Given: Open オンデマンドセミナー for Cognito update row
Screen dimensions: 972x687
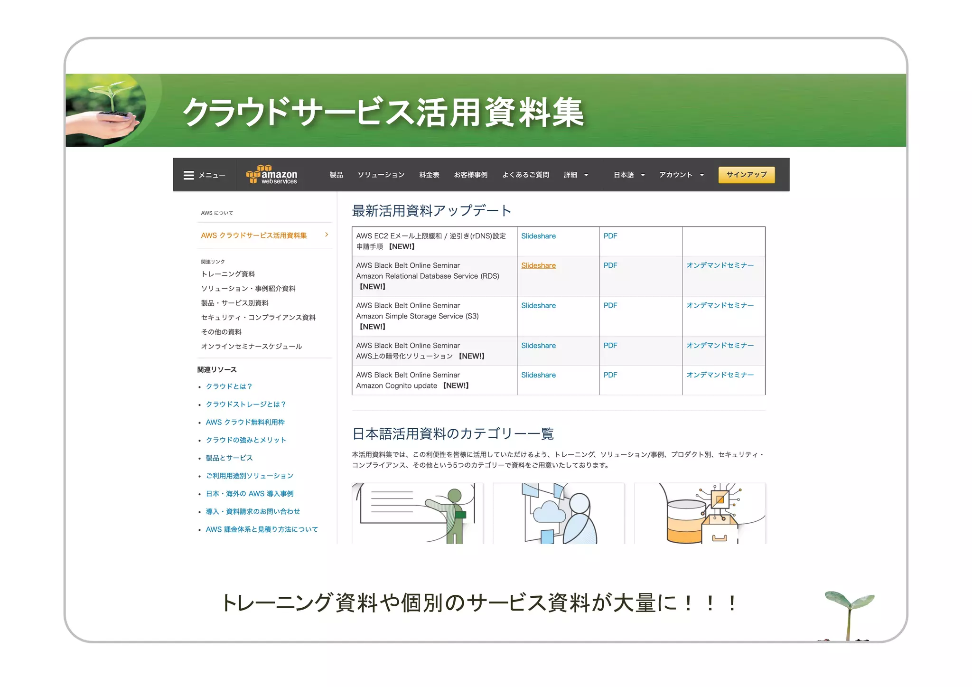Looking at the screenshot, I should click(720, 375).
